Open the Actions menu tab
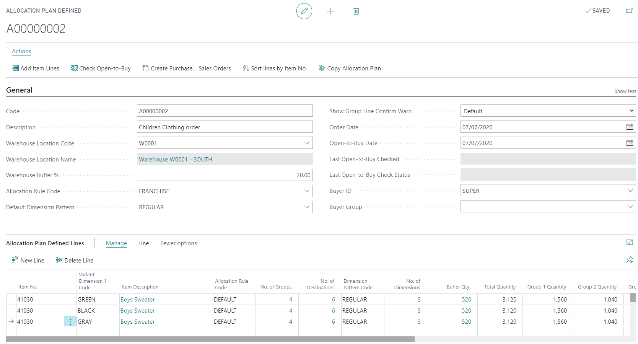Viewport: 638px width, 344px height. (21, 51)
